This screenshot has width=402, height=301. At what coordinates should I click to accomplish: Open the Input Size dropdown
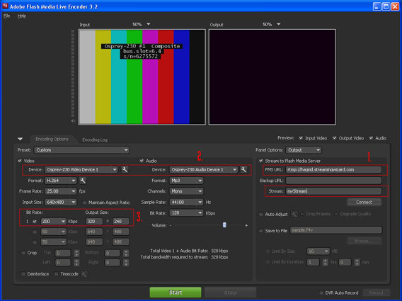pyautogui.click(x=61, y=203)
